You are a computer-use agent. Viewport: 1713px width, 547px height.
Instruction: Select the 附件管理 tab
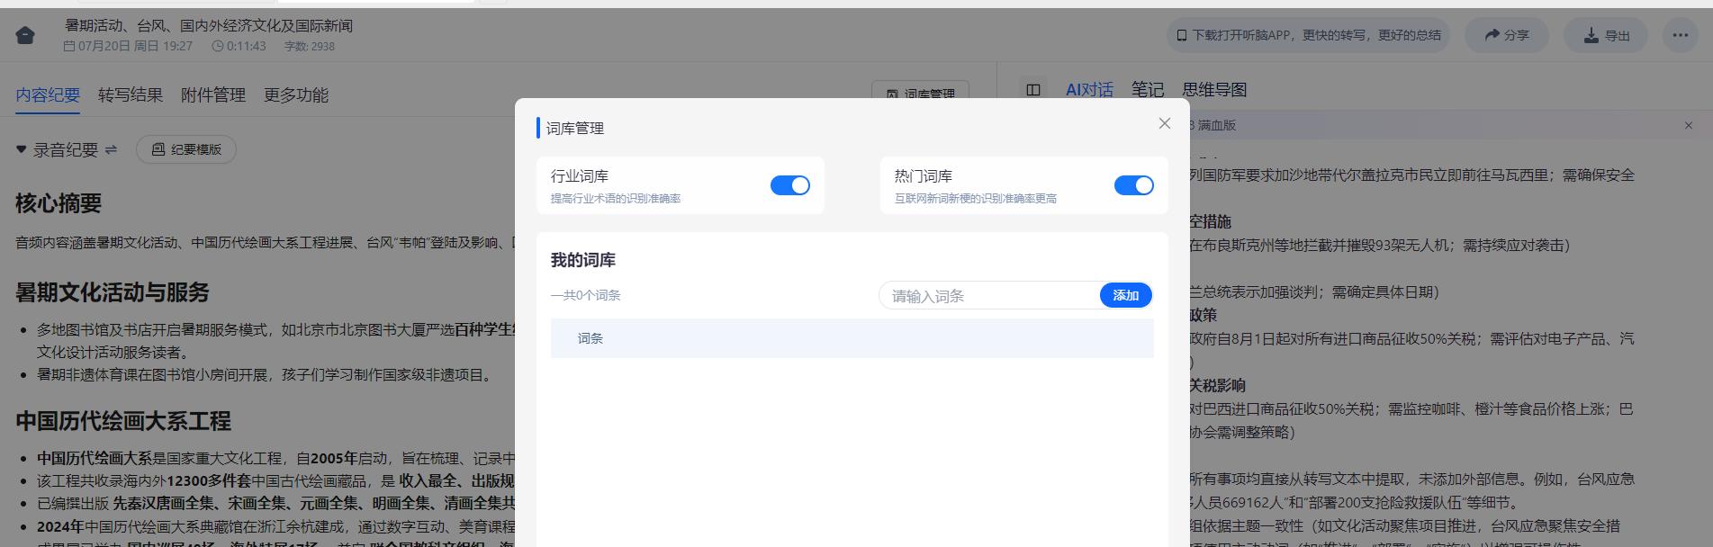(x=213, y=95)
